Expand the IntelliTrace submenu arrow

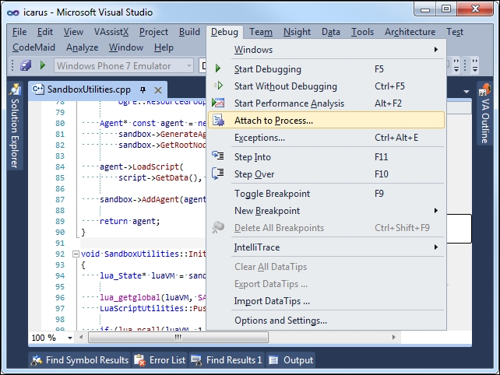tap(435, 247)
